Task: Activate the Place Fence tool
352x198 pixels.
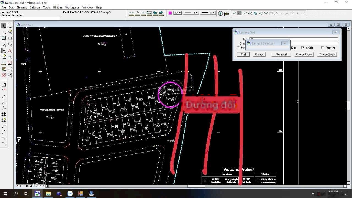Action: 10,26
